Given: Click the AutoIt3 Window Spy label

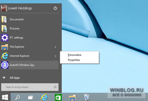Looking at the screenshot, I should coord(22,65).
